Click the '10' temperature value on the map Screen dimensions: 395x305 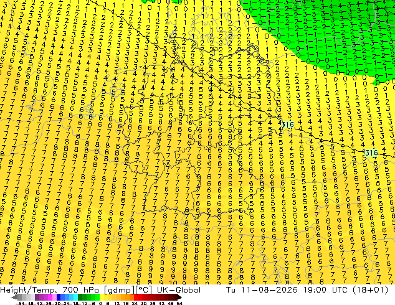click(173, 283)
